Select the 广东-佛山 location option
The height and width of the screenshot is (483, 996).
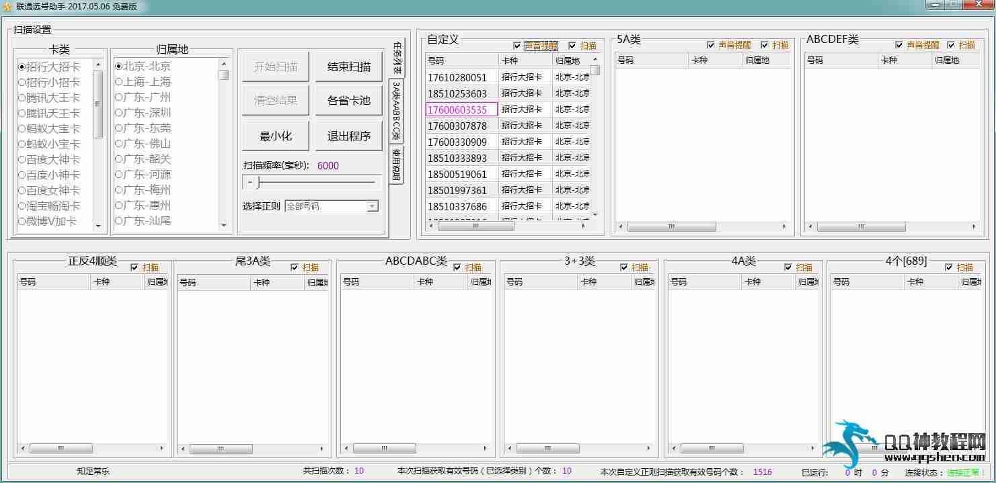(143, 144)
